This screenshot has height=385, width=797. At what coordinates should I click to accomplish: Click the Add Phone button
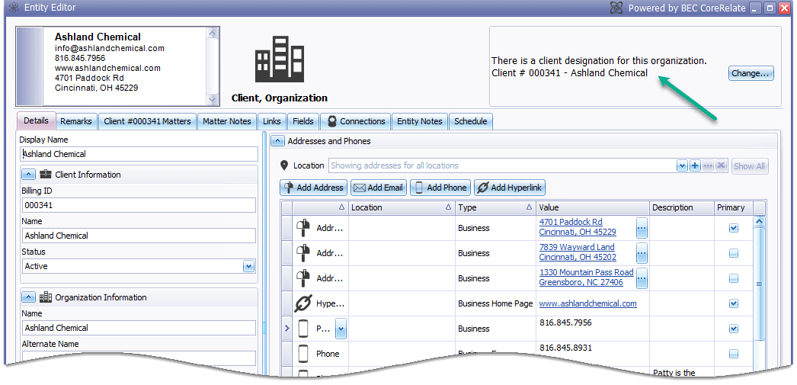(x=440, y=188)
